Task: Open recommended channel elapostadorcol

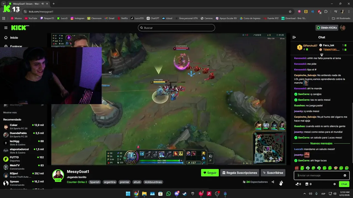Action: tap(23, 151)
